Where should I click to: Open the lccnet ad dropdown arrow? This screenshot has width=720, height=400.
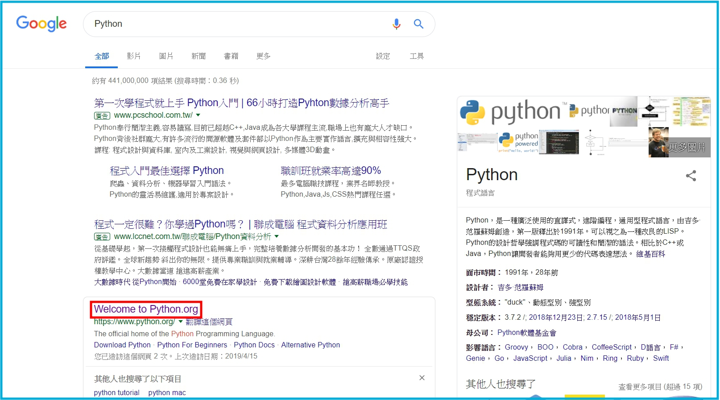point(277,236)
